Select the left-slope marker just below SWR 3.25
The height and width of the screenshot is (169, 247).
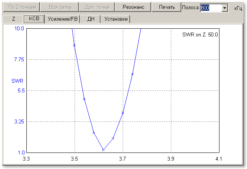(x=94, y=133)
